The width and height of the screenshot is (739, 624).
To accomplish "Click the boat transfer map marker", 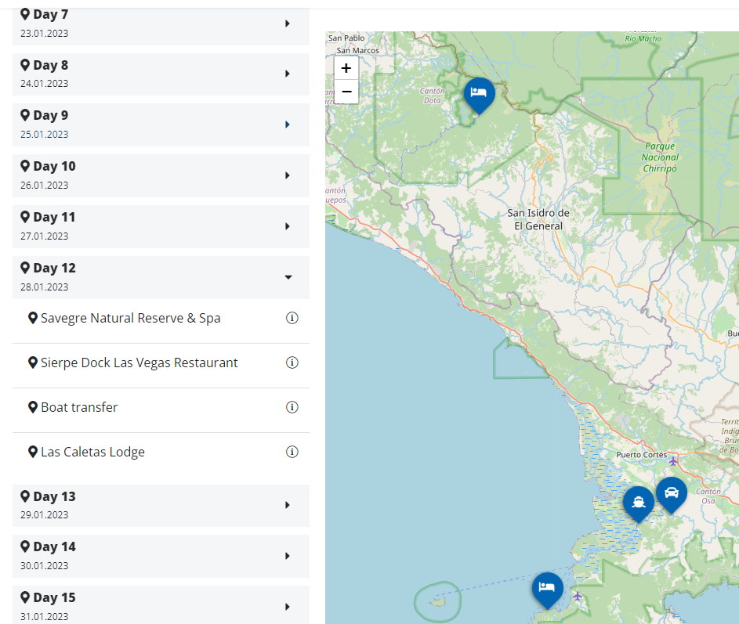I will point(639,502).
